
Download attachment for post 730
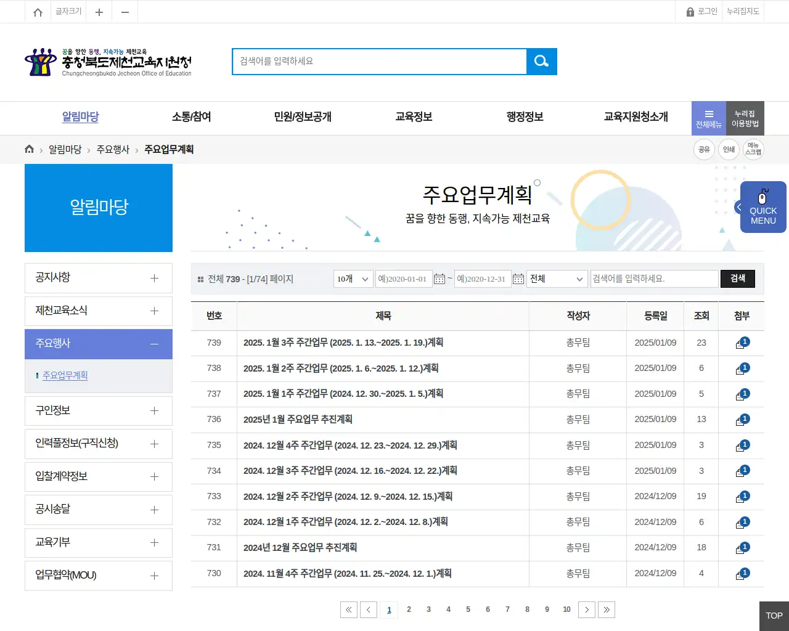pyautogui.click(x=742, y=574)
